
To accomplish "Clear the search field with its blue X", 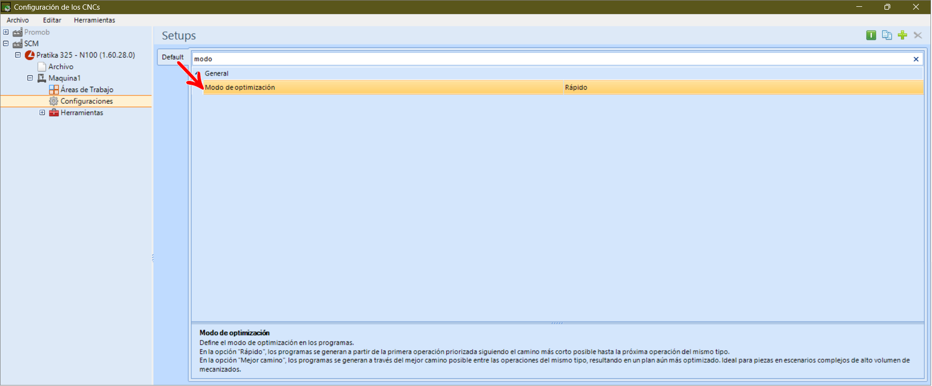I will coord(916,59).
